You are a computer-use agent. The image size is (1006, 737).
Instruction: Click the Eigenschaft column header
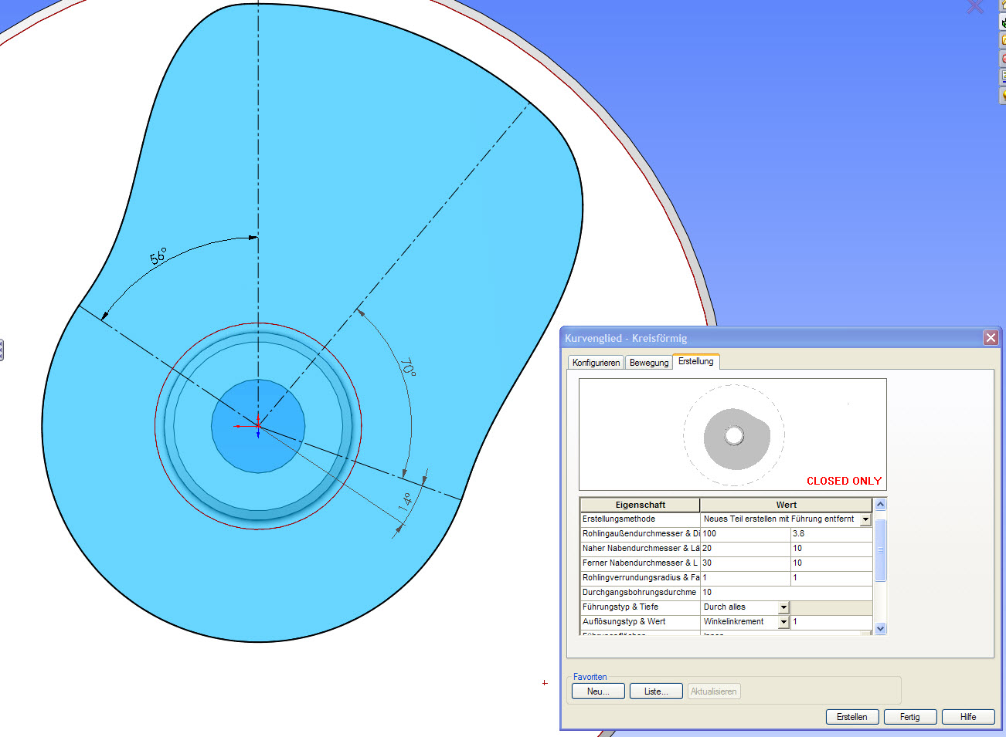pos(640,505)
